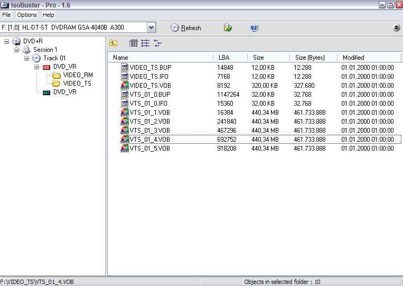Image resolution: width=403 pixels, height=286 pixels.
Task: Click bytes value 327.680
Action: coord(304,86)
